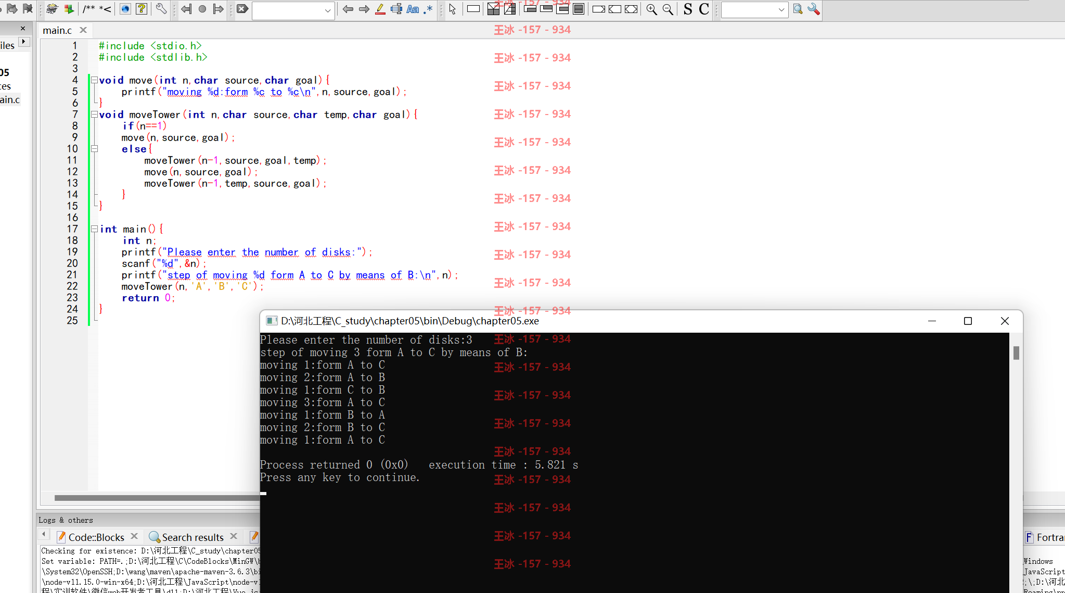Click line number 17 in the margin

pyautogui.click(x=72, y=229)
